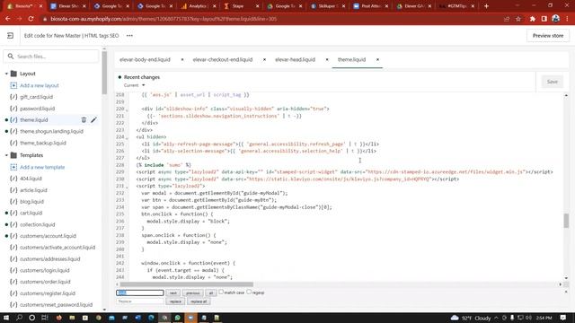Reload the page with the refresh icon
The image size is (575, 323).
(x=31, y=19)
